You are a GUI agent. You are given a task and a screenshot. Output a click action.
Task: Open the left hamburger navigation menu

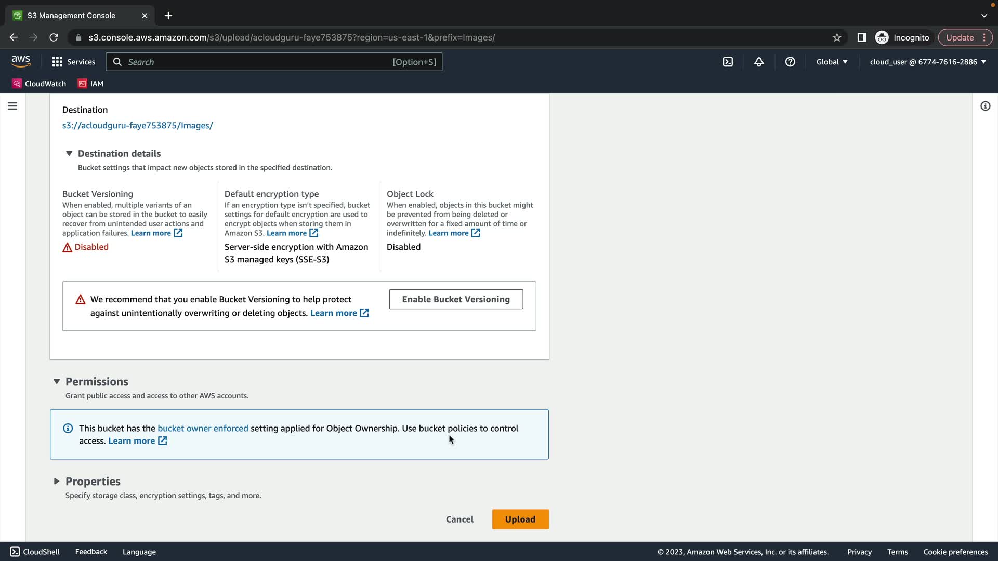click(x=12, y=106)
